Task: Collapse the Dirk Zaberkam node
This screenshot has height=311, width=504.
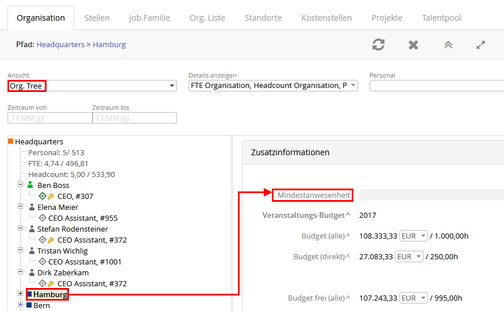Action: pos(20,272)
